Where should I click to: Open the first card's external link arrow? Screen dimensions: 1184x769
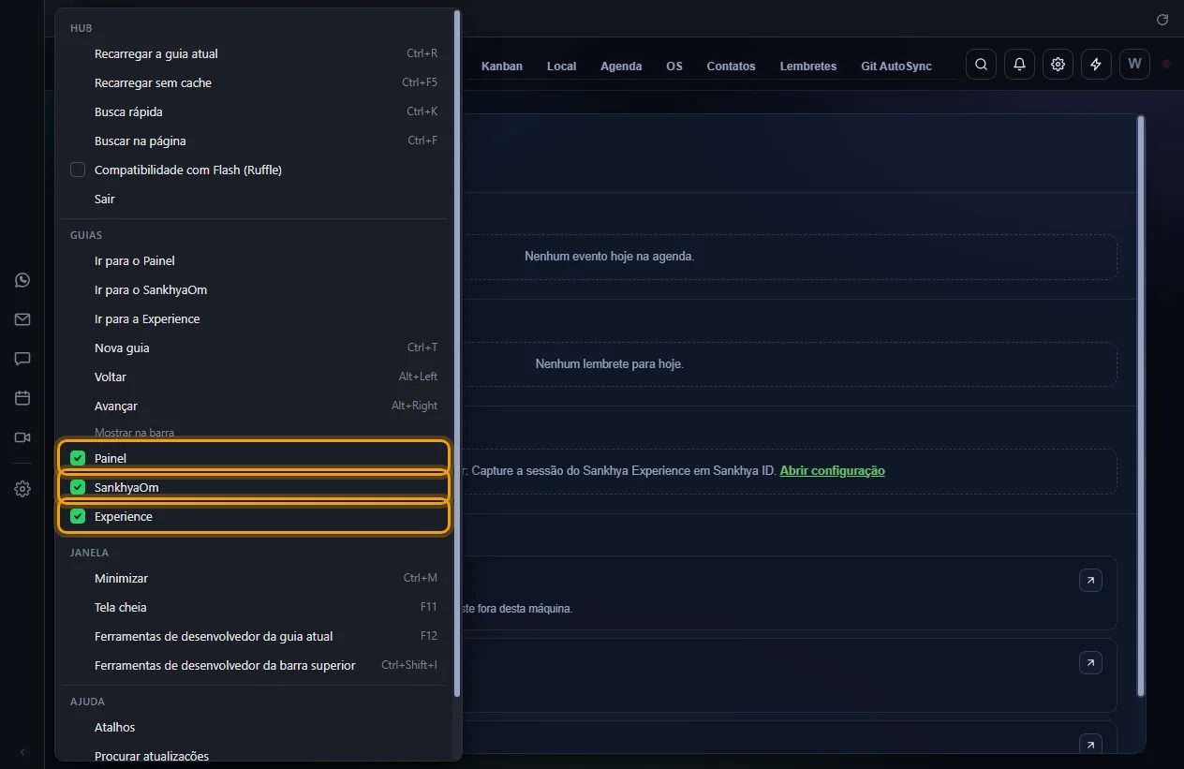1090,581
